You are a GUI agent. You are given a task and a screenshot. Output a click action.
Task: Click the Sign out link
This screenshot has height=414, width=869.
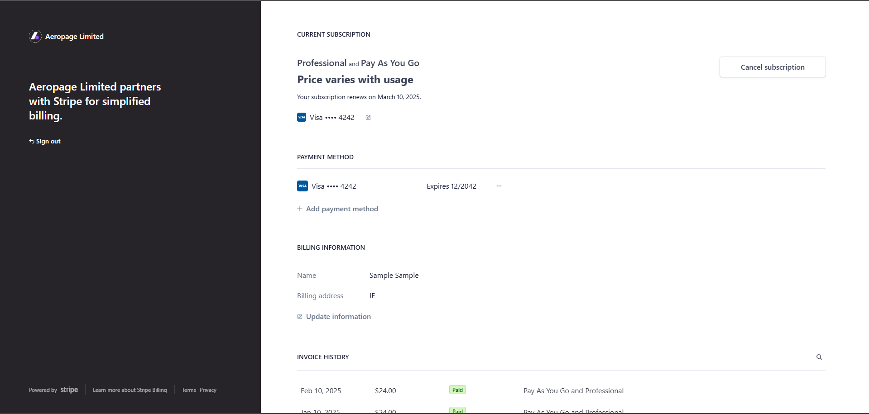(45, 141)
